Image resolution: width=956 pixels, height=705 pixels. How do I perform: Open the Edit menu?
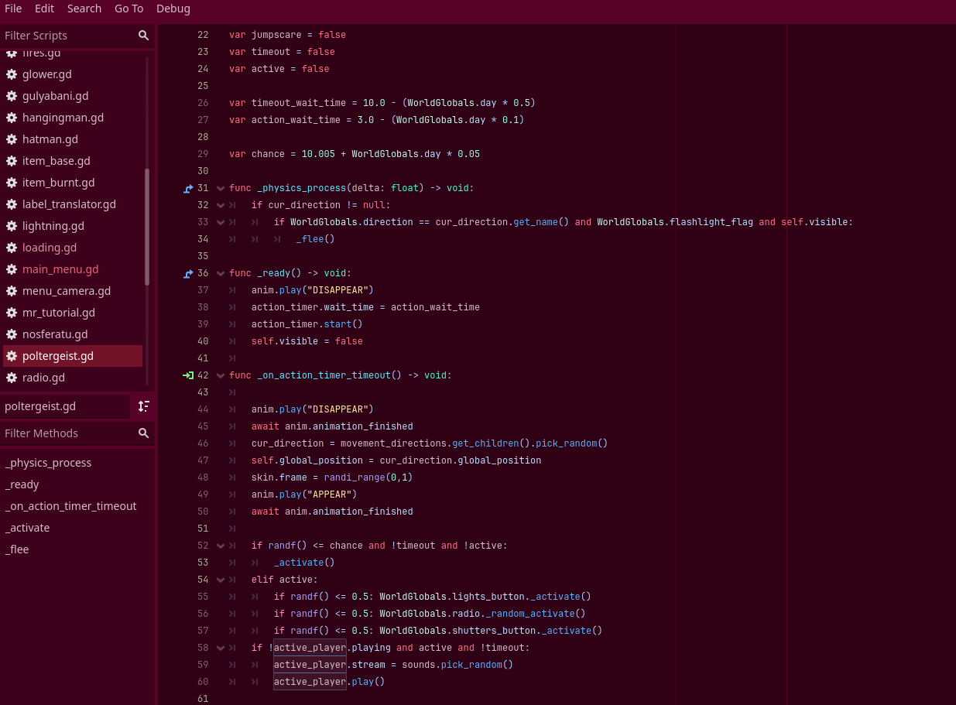click(44, 9)
